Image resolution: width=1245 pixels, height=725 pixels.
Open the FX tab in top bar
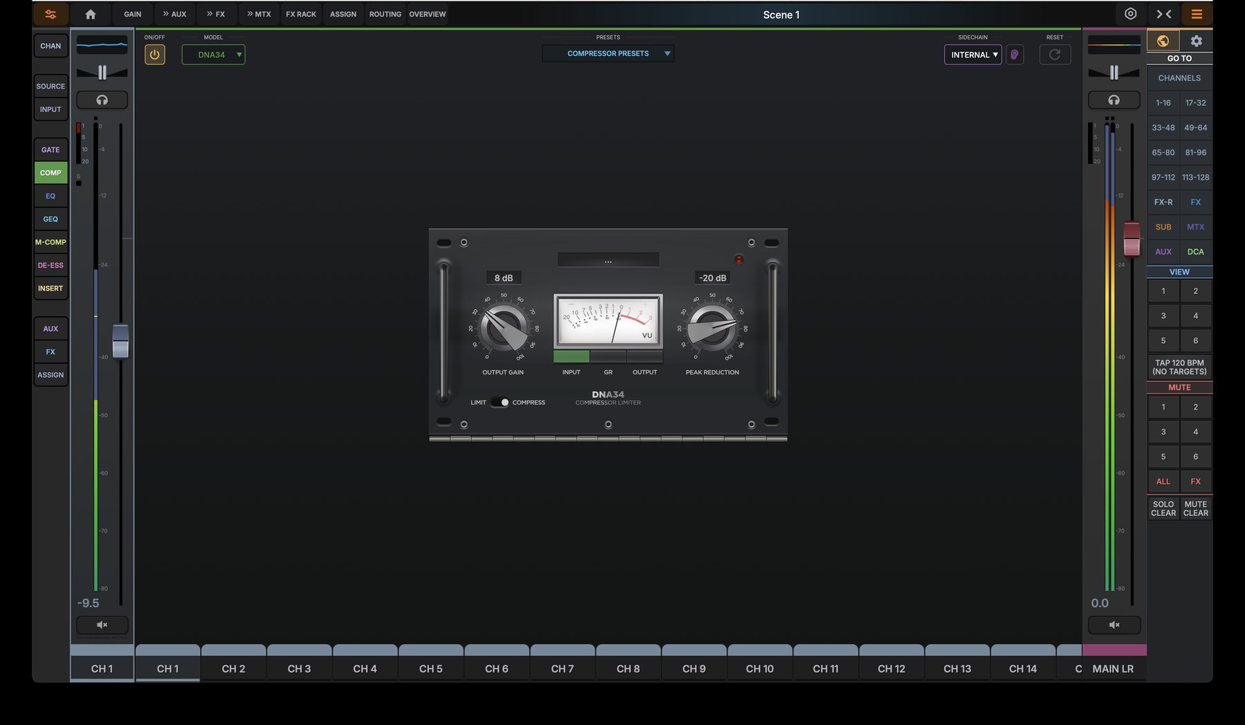(216, 14)
